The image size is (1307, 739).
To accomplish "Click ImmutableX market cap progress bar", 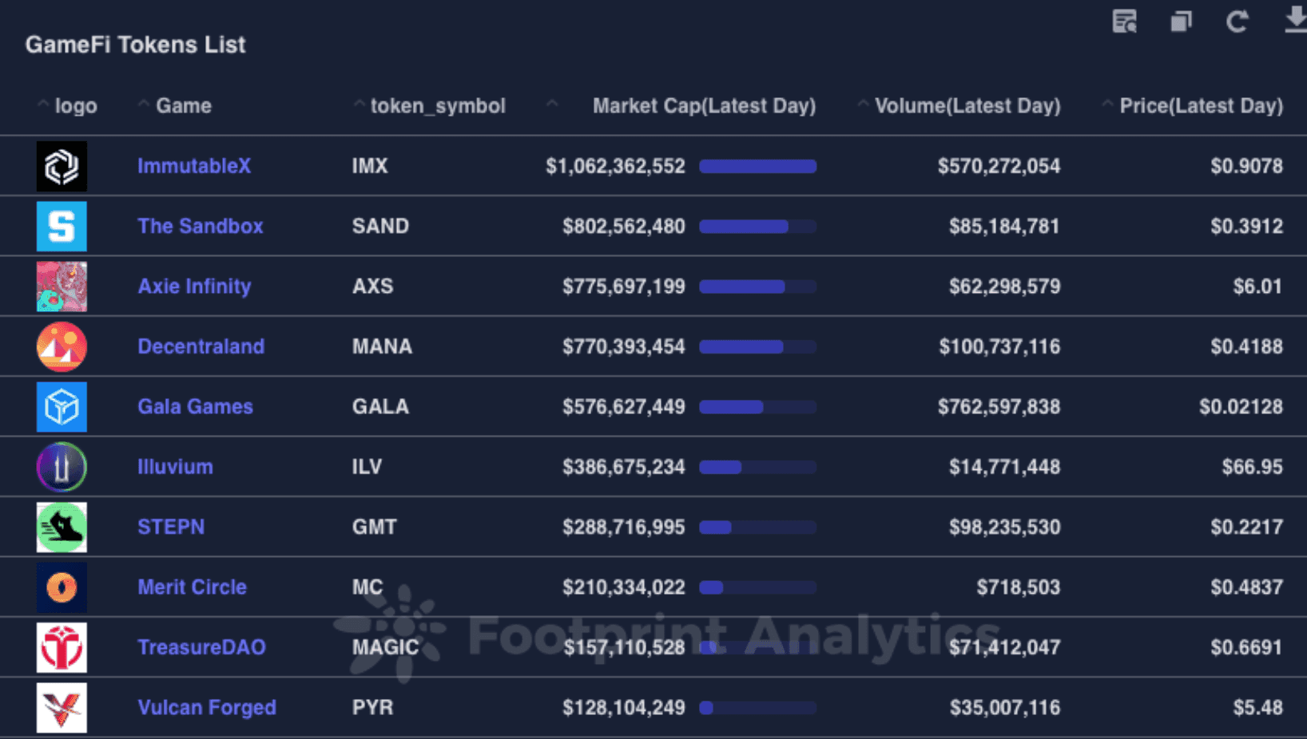I will 757,166.
